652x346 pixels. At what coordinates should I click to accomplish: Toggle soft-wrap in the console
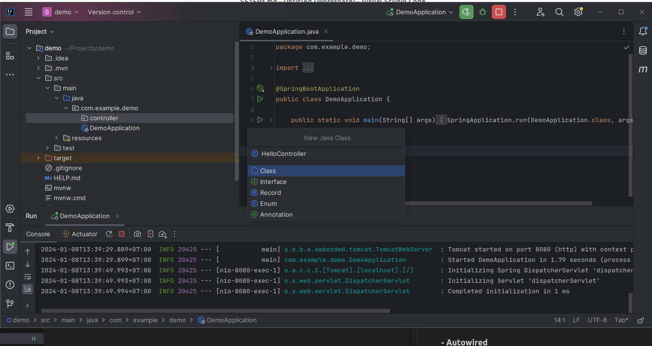[28, 277]
